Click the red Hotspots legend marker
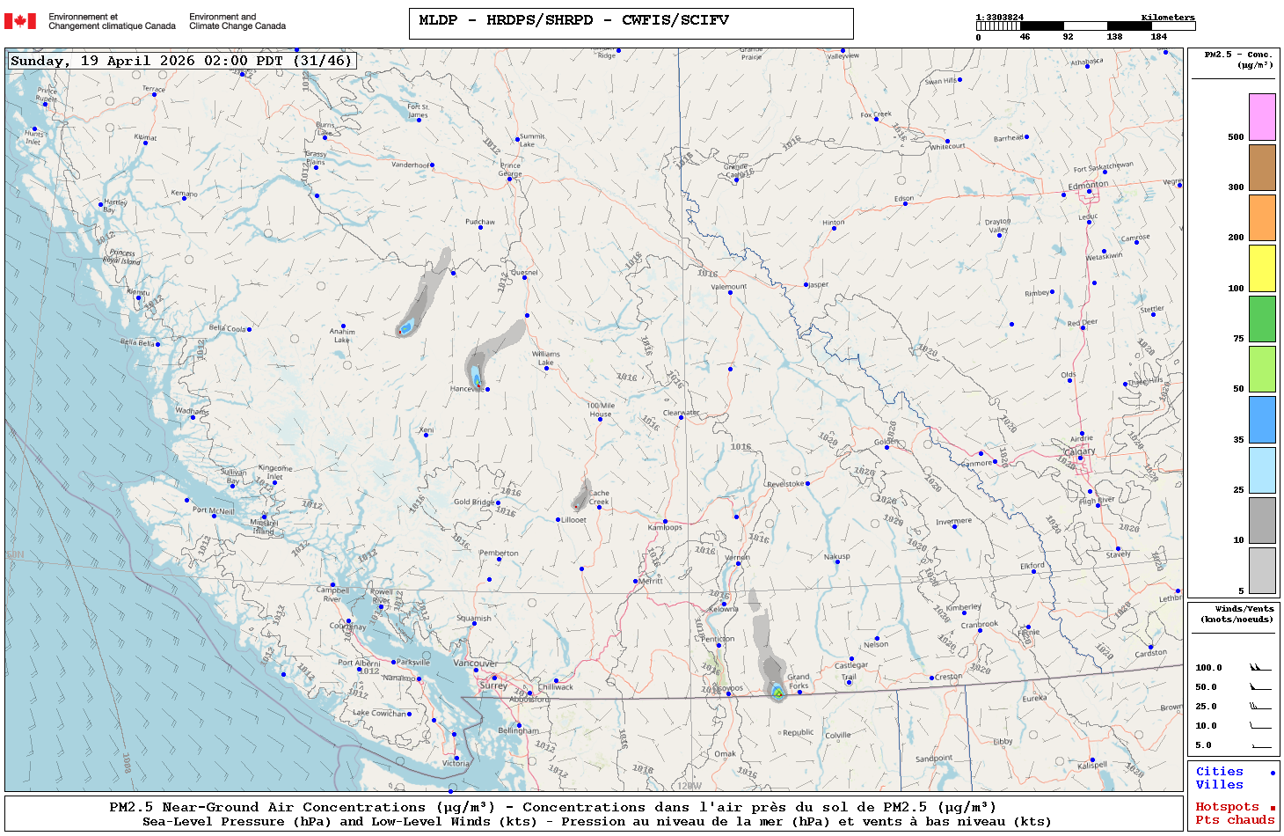This screenshot has width=1284, height=836. [1272, 808]
